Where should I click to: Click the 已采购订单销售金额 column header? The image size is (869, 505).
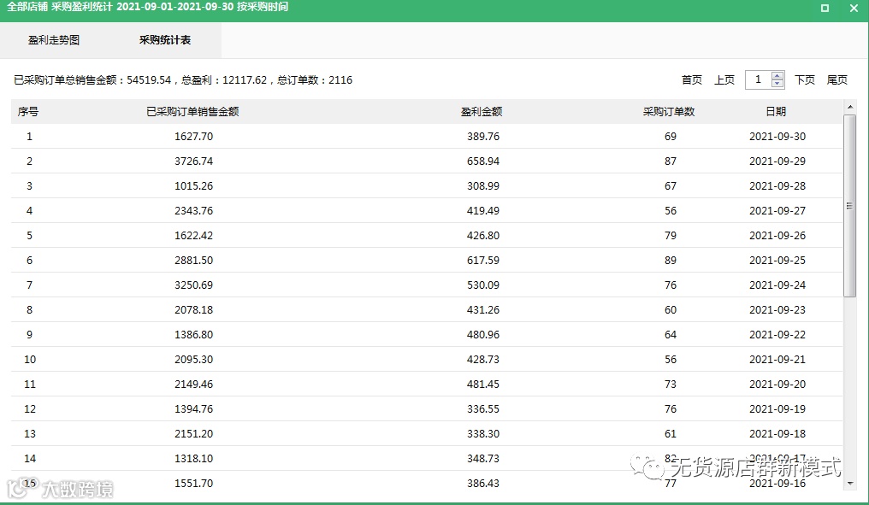pos(192,112)
